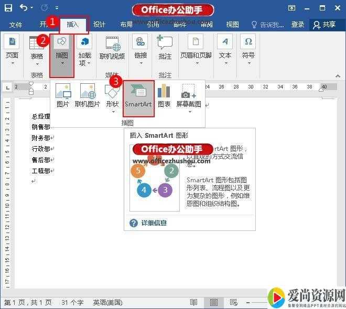Screen dimensions: 346x309
Task: Click the 详细信息 more info link
Action: 154,223
